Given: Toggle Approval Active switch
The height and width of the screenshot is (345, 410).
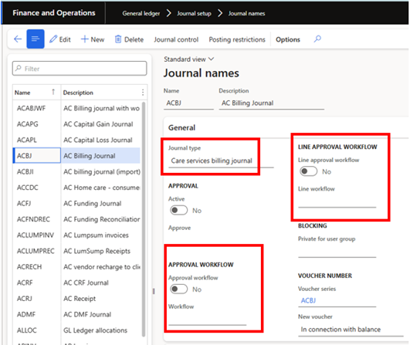Looking at the screenshot, I should click(x=178, y=210).
